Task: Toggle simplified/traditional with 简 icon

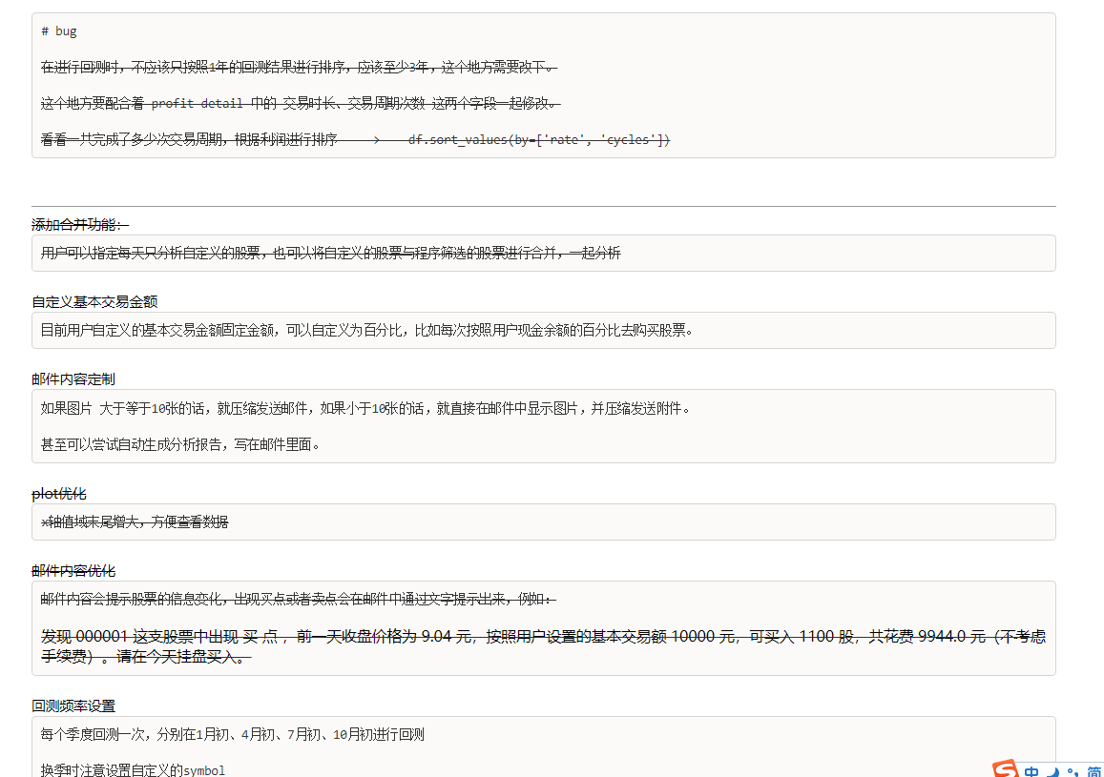Action: (1094, 770)
